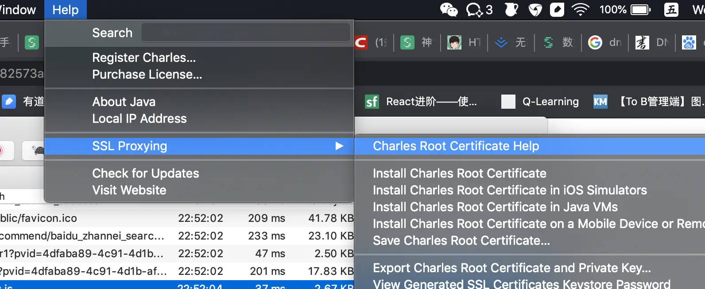Open the 有道 bookmark
705x289 pixels.
click(x=23, y=102)
